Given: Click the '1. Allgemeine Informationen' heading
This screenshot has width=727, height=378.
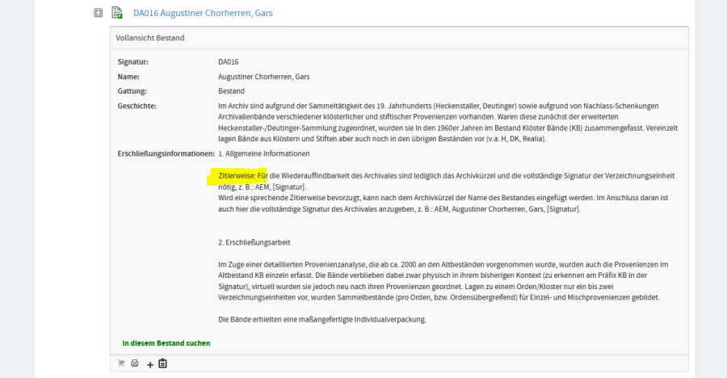Looking at the screenshot, I should [264, 153].
